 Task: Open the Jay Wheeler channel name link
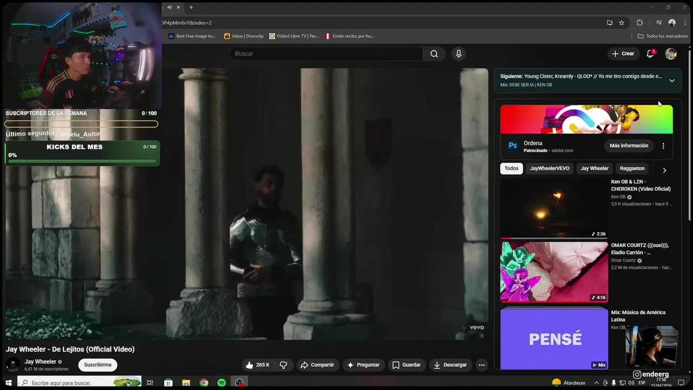(40, 362)
